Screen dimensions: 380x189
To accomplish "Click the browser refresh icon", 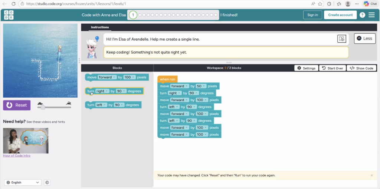I will (x=14, y=4).
